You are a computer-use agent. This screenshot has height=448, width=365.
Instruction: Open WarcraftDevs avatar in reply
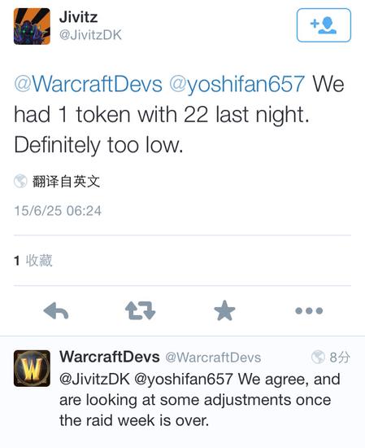tap(32, 368)
